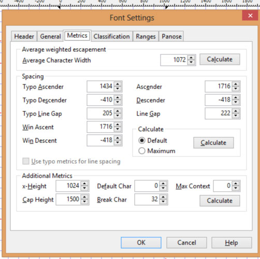Decrease Typo Ascender value
The height and width of the screenshot is (259, 260).
[118, 89]
